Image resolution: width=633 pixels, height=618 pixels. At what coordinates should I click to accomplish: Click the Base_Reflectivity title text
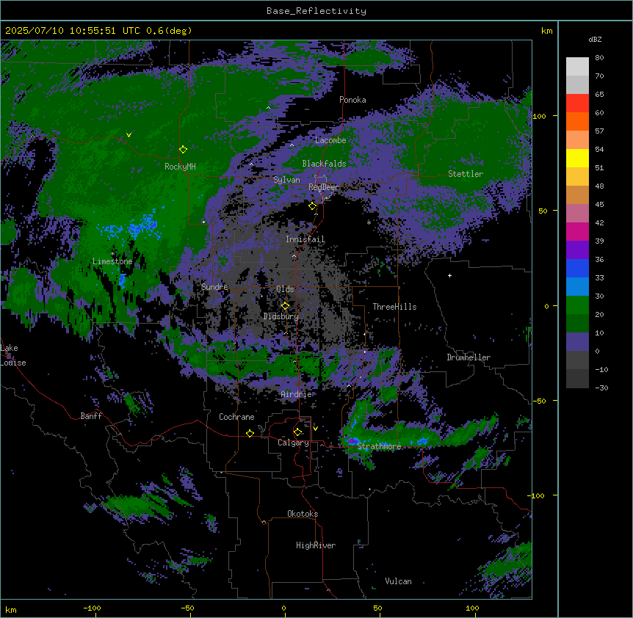tap(316, 11)
